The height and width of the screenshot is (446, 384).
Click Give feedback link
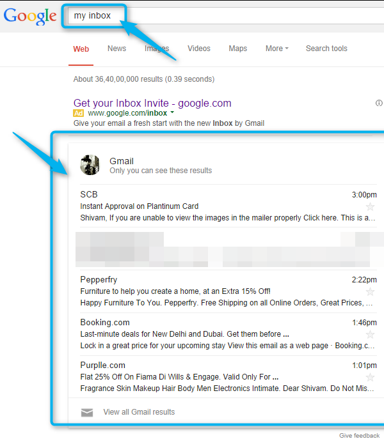360,436
